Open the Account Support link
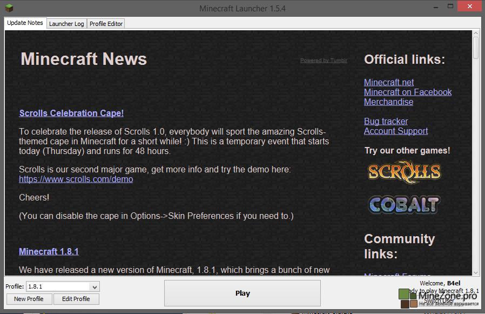This screenshot has height=314, width=485. pos(396,131)
